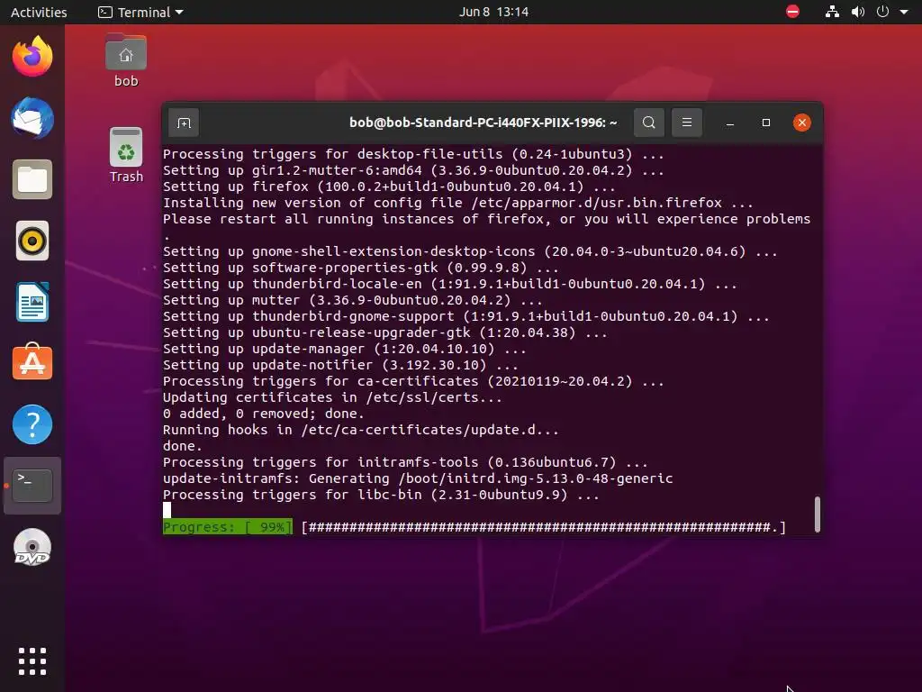Select the Terminal icon in dock
Viewport: 922px width, 692px height.
[32, 486]
